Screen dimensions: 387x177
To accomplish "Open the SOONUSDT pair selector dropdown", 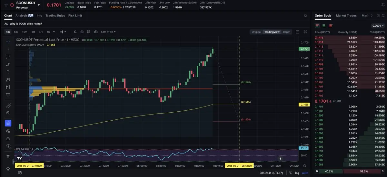I will pyautogui.click(x=39, y=5).
